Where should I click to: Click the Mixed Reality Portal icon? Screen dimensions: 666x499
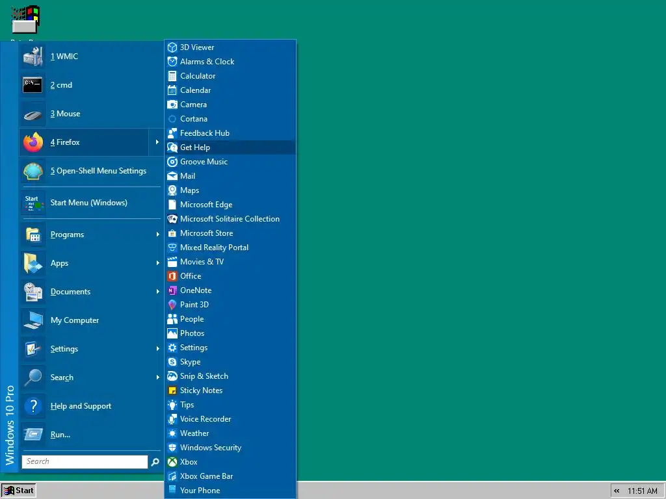[x=172, y=248]
